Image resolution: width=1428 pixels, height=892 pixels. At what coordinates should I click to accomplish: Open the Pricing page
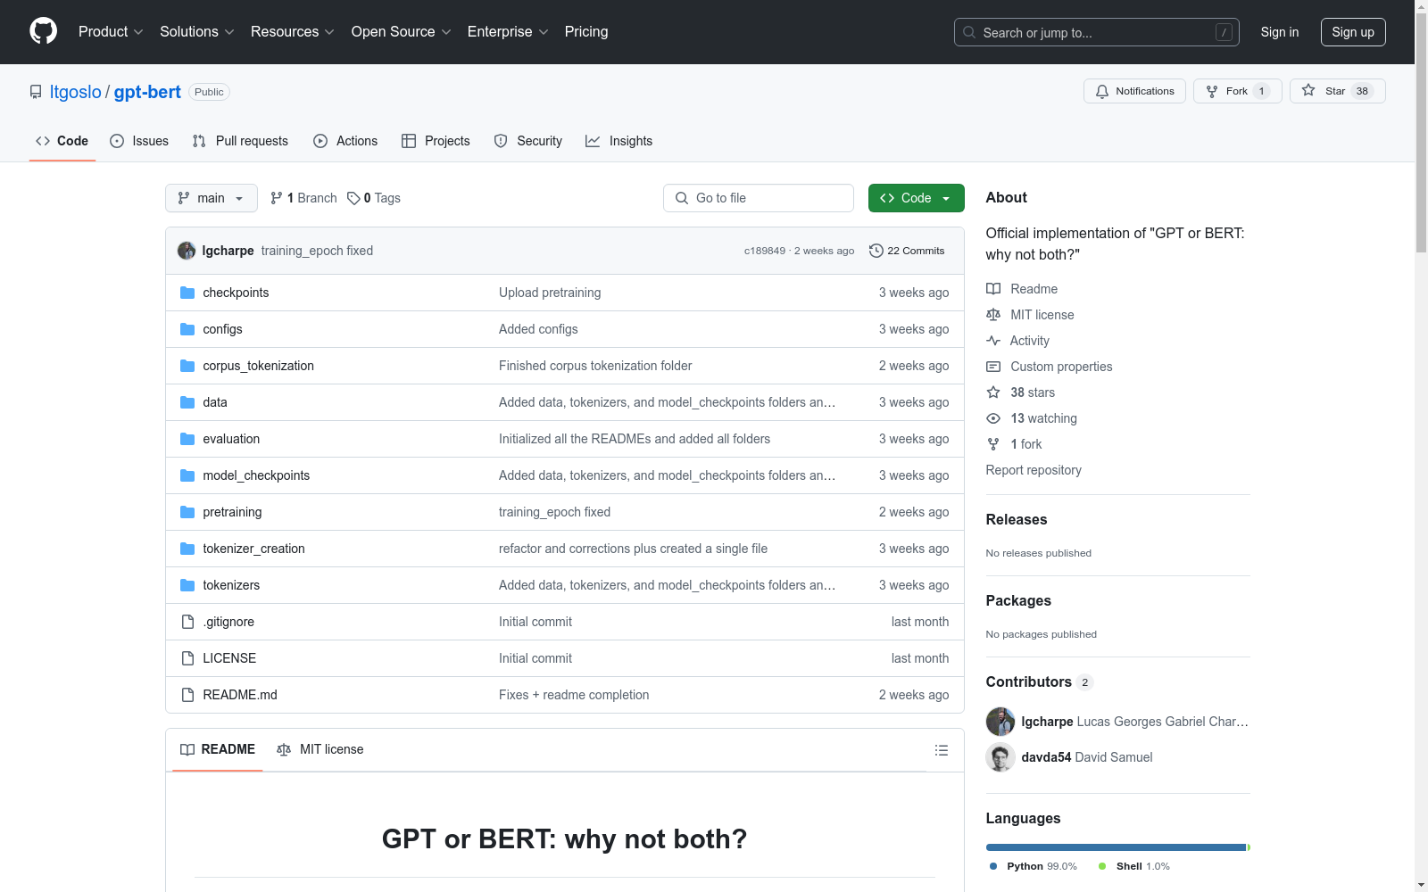(586, 31)
